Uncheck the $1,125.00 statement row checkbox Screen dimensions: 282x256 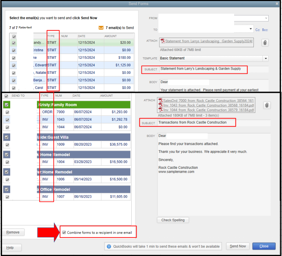click(x=14, y=65)
